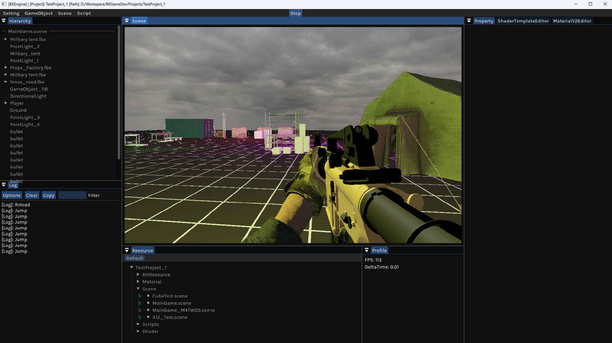
Task: Expand the Player node in Hierarchy
Action: coord(5,103)
